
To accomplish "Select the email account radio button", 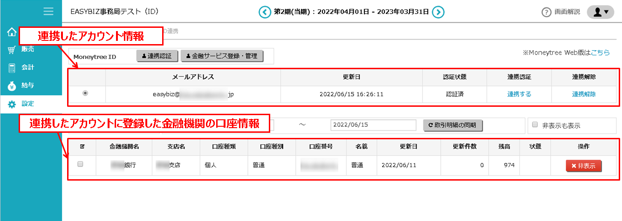I will [85, 93].
